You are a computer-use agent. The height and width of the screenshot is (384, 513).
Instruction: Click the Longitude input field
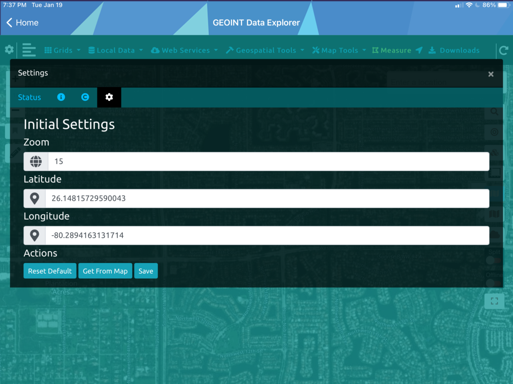[x=267, y=236]
